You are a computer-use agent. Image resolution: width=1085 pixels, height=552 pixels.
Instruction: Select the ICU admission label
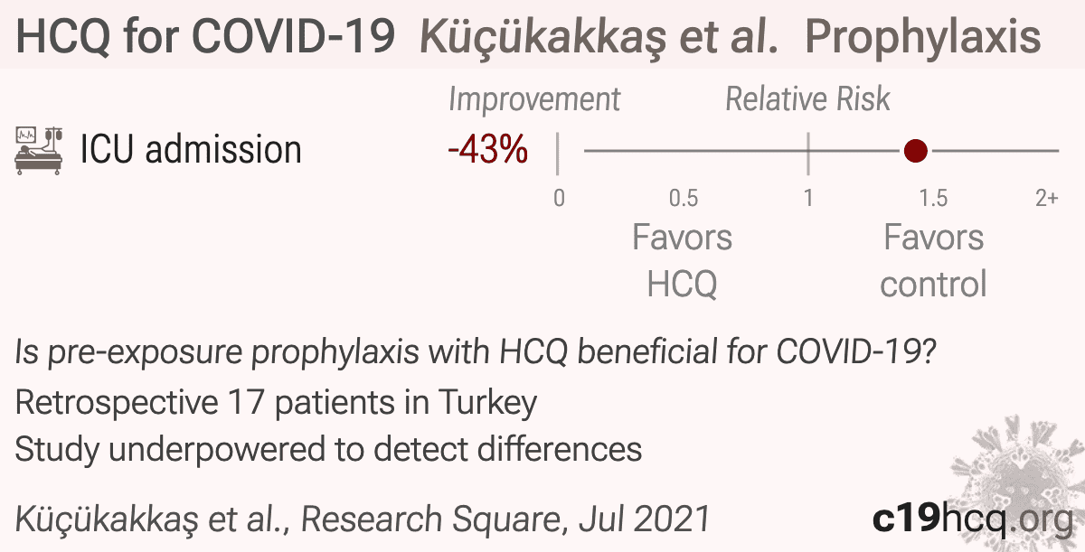[x=191, y=150]
